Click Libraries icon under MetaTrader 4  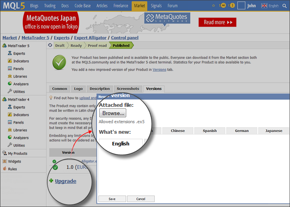[x=10, y=130]
